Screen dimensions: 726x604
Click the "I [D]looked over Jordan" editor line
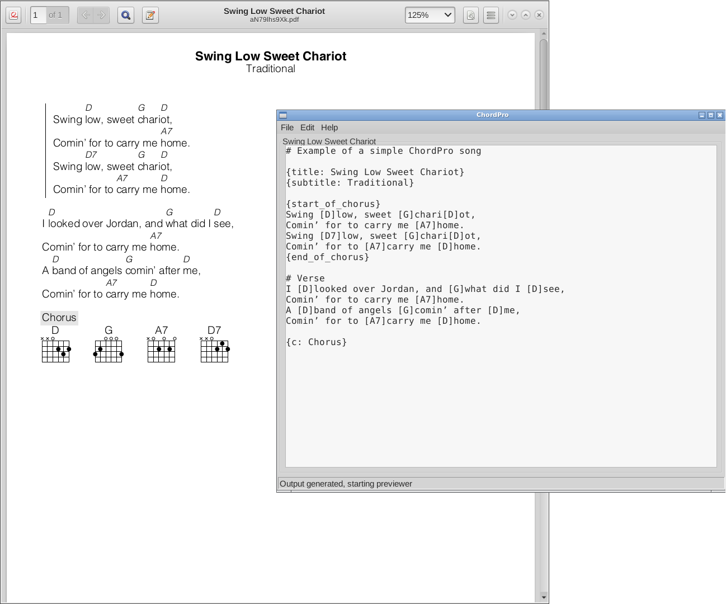pos(425,289)
